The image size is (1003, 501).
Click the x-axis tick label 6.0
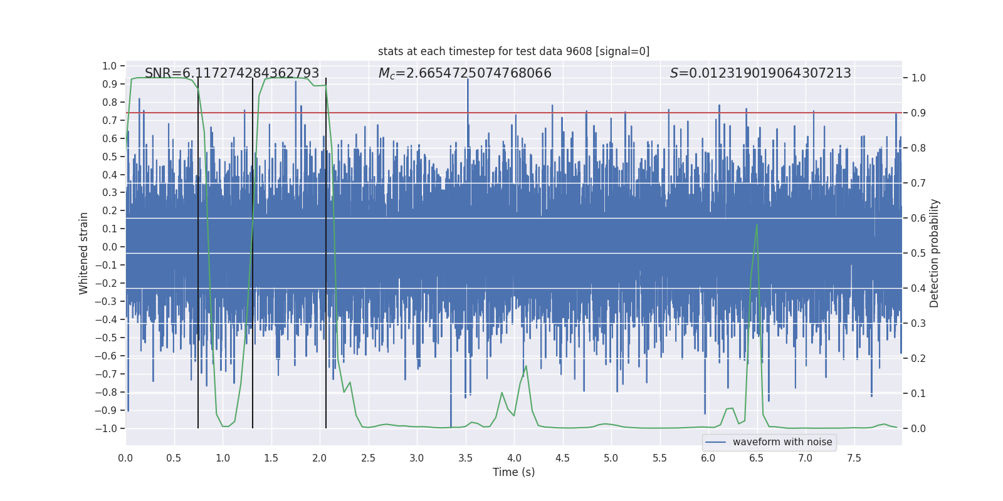click(708, 458)
